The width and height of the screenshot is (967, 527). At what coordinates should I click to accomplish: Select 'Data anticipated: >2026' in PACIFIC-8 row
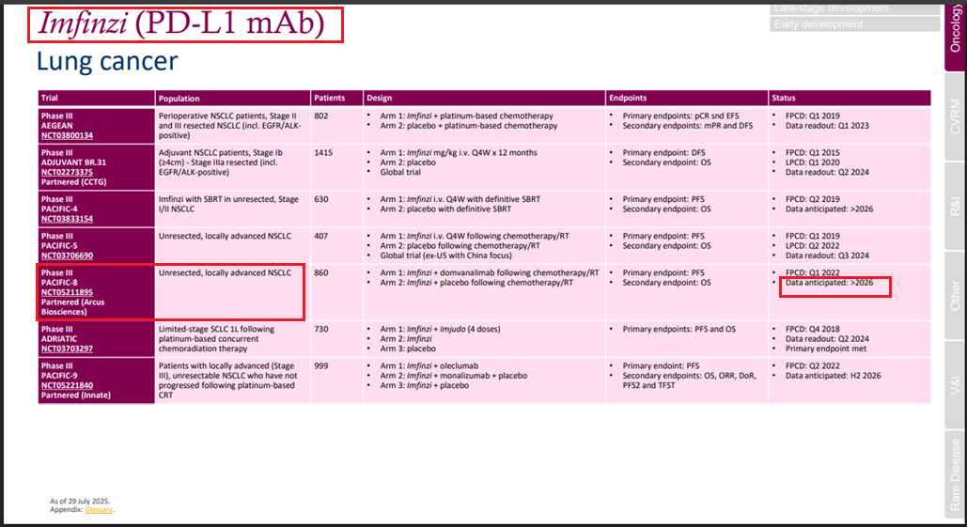[x=830, y=283]
